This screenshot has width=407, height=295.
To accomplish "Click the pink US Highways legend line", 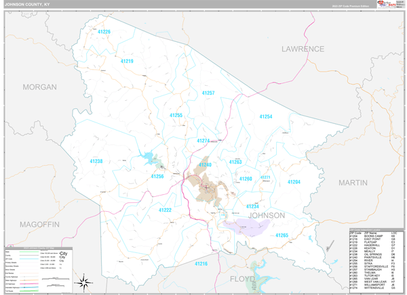I will [28, 284].
